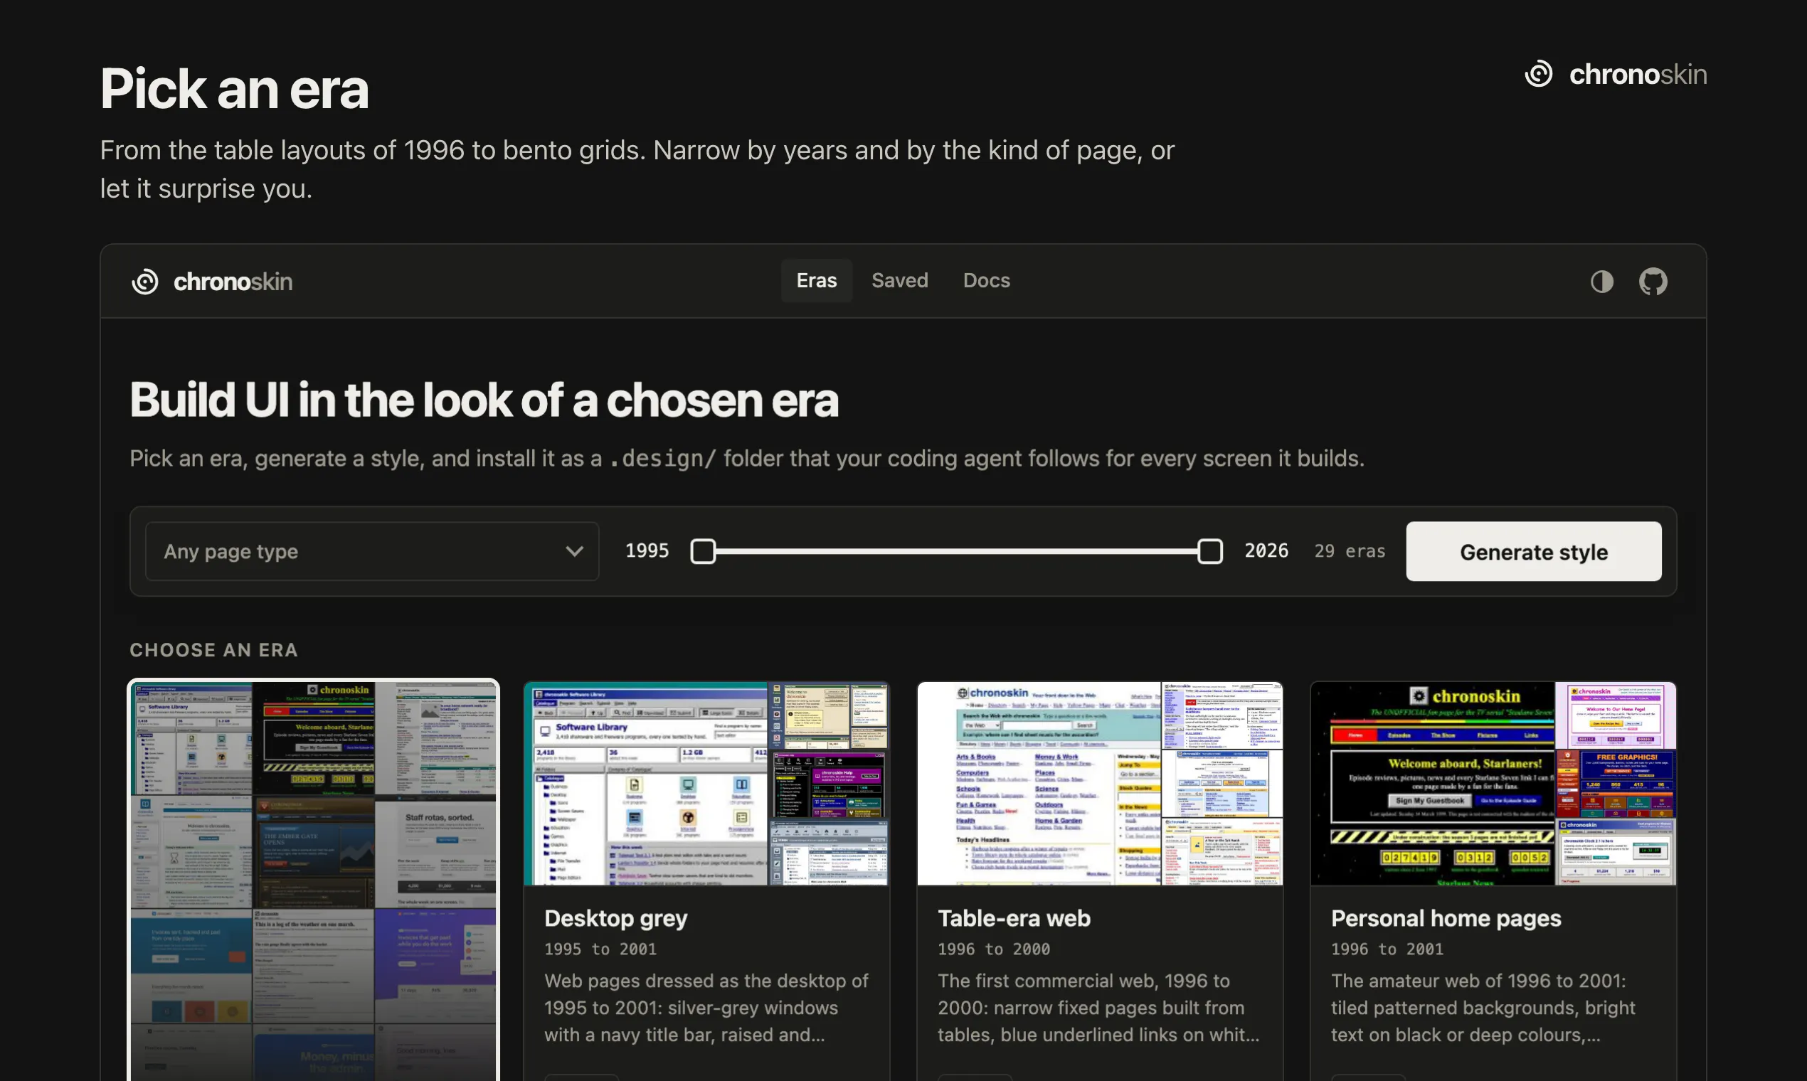Open the Any page type dropdown
The width and height of the screenshot is (1807, 1081).
[x=371, y=551]
